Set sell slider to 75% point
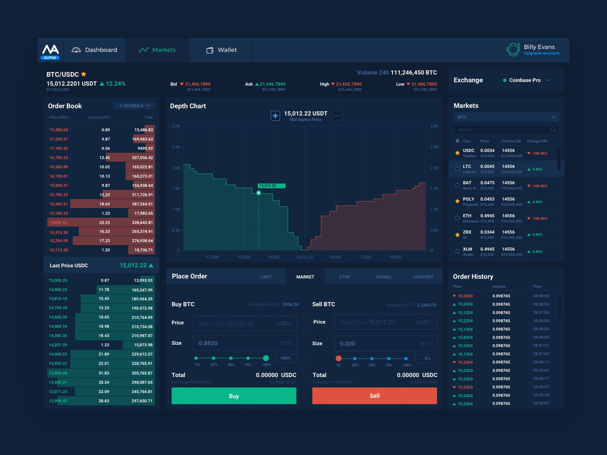Viewport: 607px width, 455px height. 389,358
